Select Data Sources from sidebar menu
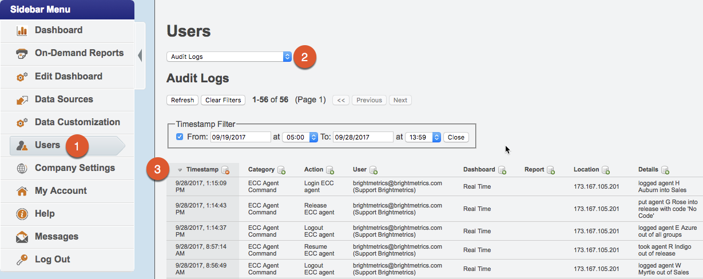703x279 pixels. coord(63,99)
